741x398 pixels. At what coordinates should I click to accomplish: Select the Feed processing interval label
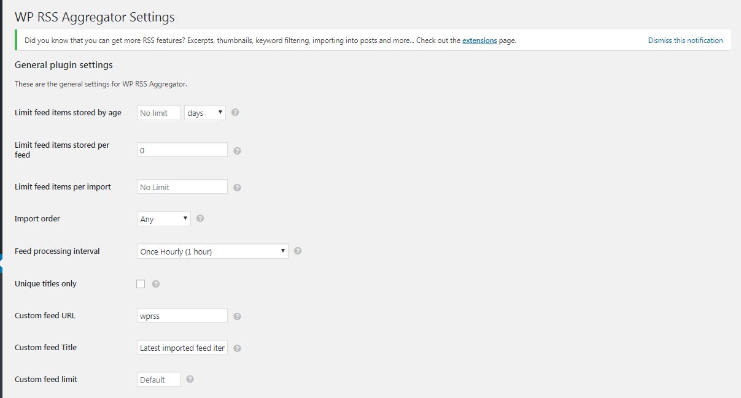pos(57,251)
